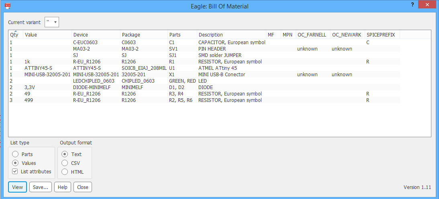Screen dimensions: 439x199
Task: Choose HTML output format
Action: click(x=65, y=172)
